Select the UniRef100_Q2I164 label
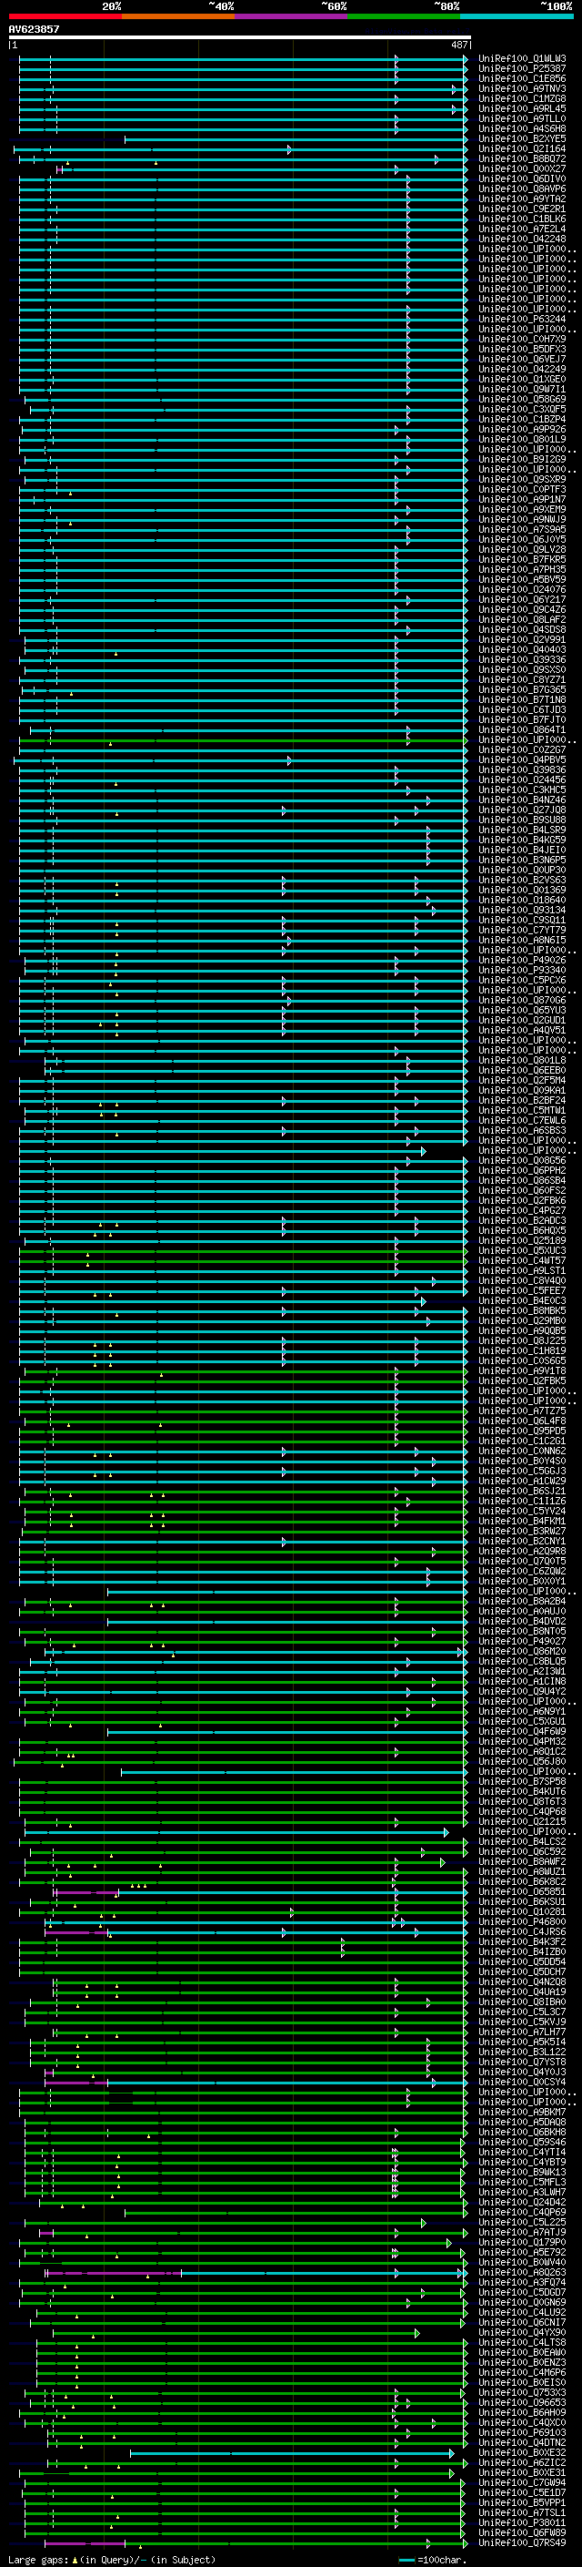This screenshot has width=582, height=2567. [x=522, y=148]
